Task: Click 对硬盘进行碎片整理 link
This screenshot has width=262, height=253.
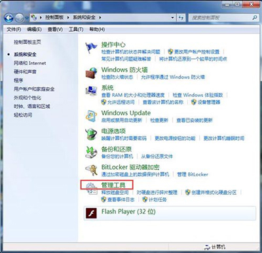Action: (157, 193)
